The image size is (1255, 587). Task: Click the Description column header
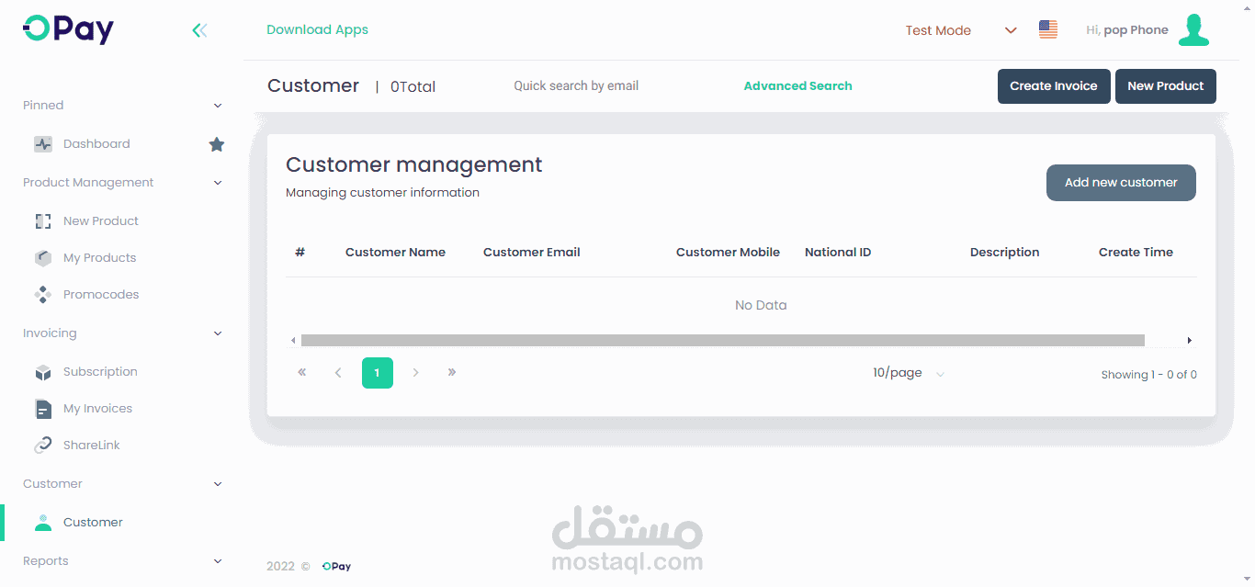[x=1005, y=253]
